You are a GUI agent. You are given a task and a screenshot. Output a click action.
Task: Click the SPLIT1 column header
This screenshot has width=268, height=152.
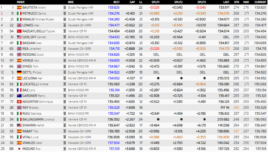click(x=155, y=2)
